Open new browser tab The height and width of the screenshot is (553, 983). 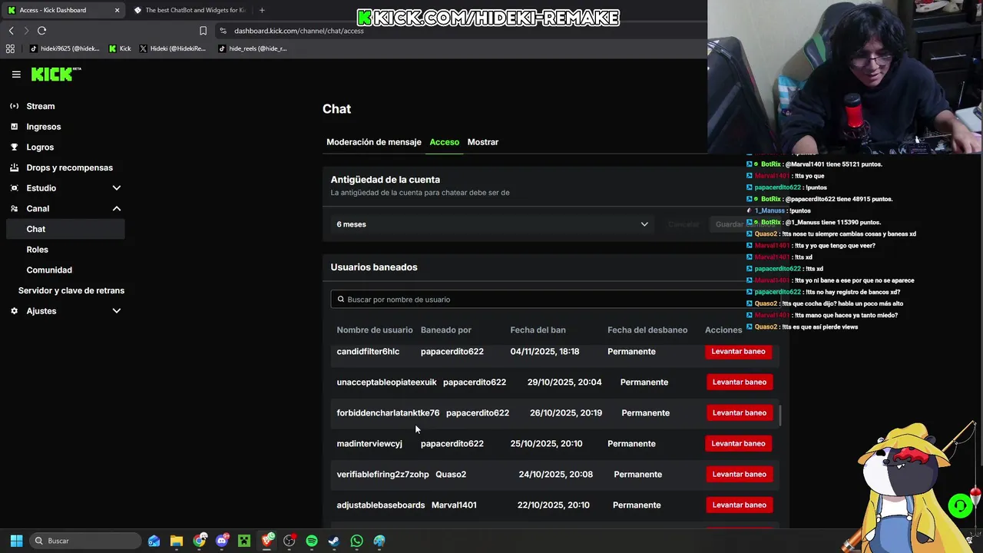pos(262,10)
